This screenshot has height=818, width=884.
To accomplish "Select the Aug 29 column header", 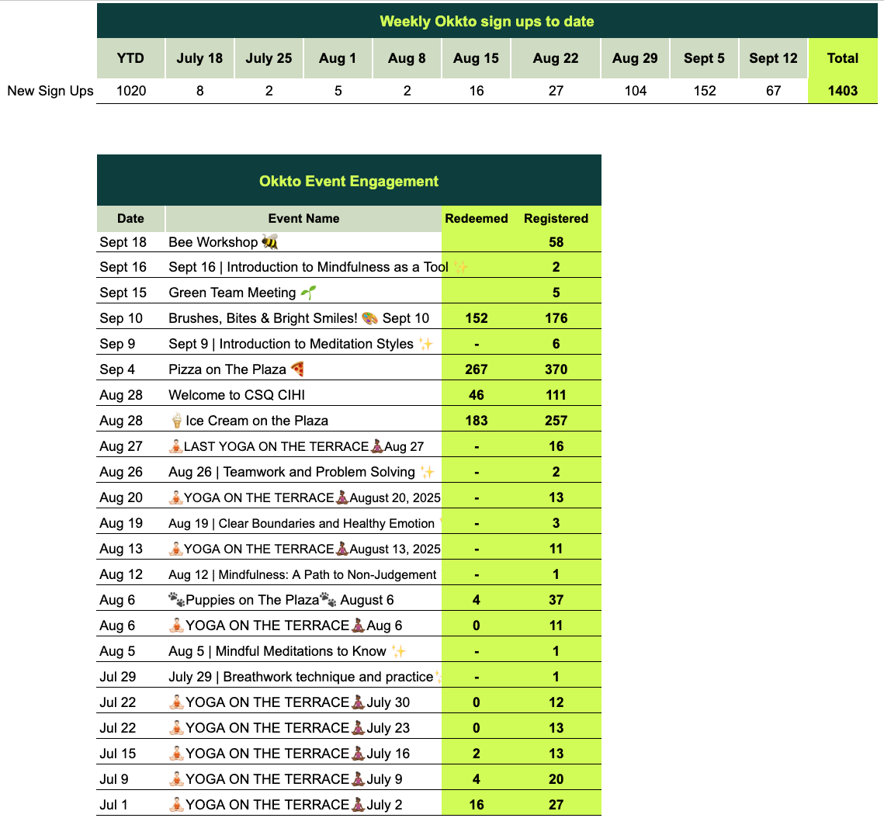I will (x=635, y=58).
